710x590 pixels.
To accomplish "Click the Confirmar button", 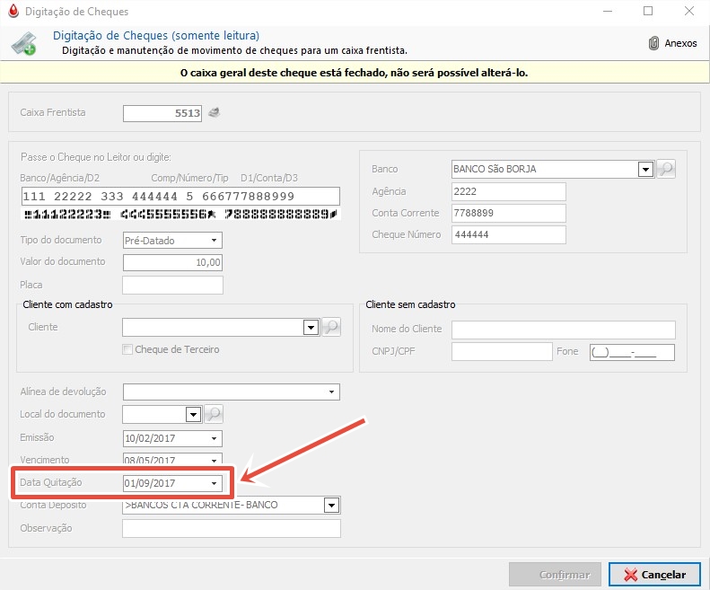I will [555, 575].
